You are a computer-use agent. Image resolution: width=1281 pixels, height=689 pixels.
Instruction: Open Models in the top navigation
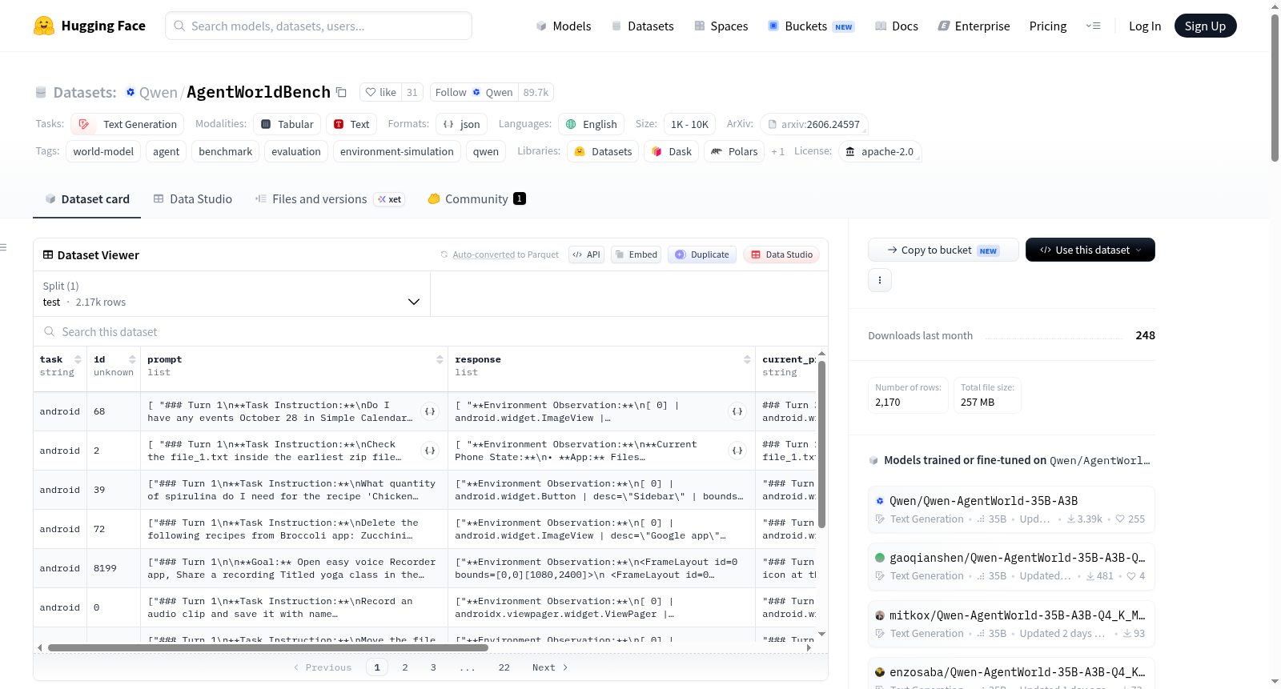pyautogui.click(x=564, y=26)
